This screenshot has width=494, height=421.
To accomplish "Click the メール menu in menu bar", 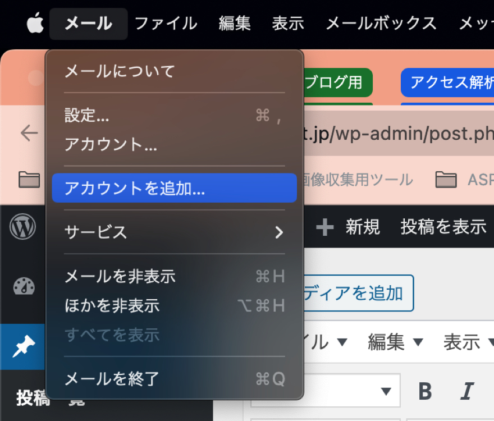I will pos(89,24).
